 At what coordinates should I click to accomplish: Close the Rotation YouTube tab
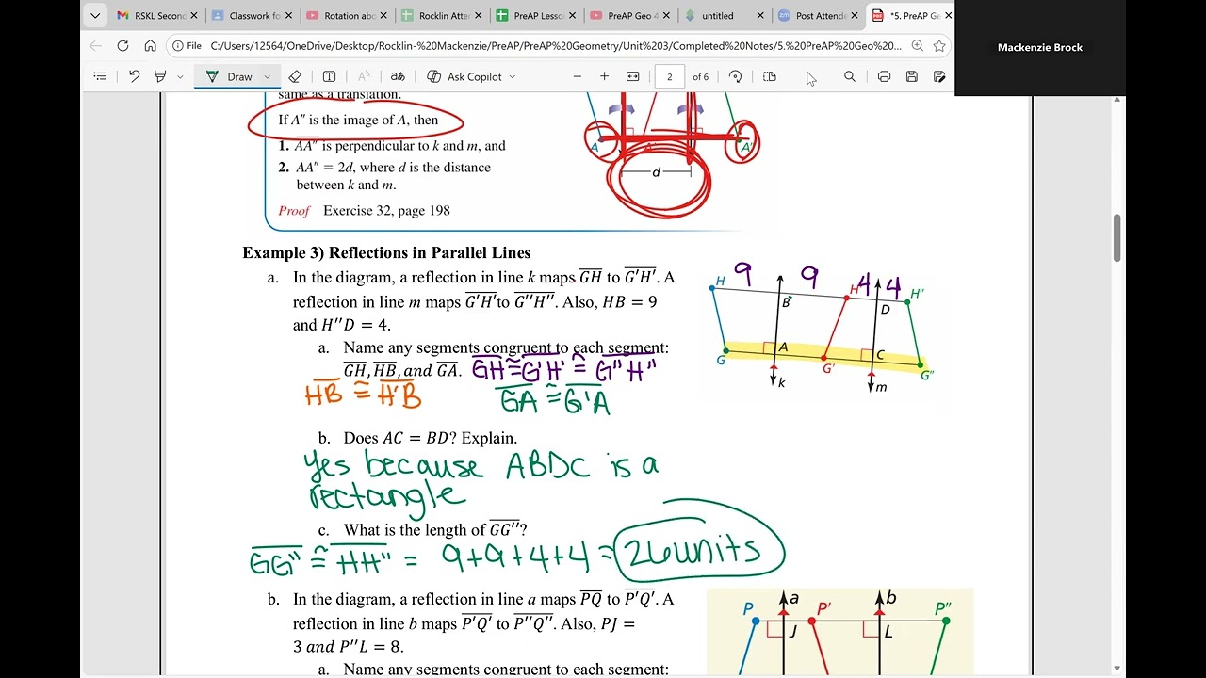383,15
